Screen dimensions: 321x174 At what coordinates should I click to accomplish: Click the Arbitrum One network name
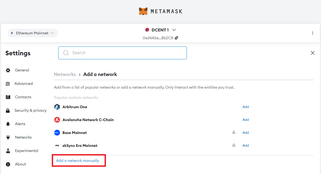tap(75, 107)
